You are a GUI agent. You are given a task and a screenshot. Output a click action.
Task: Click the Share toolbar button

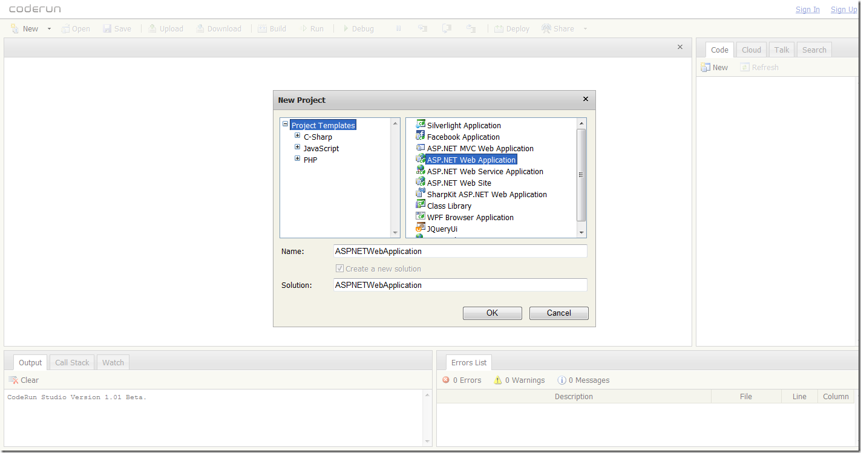pyautogui.click(x=558, y=28)
